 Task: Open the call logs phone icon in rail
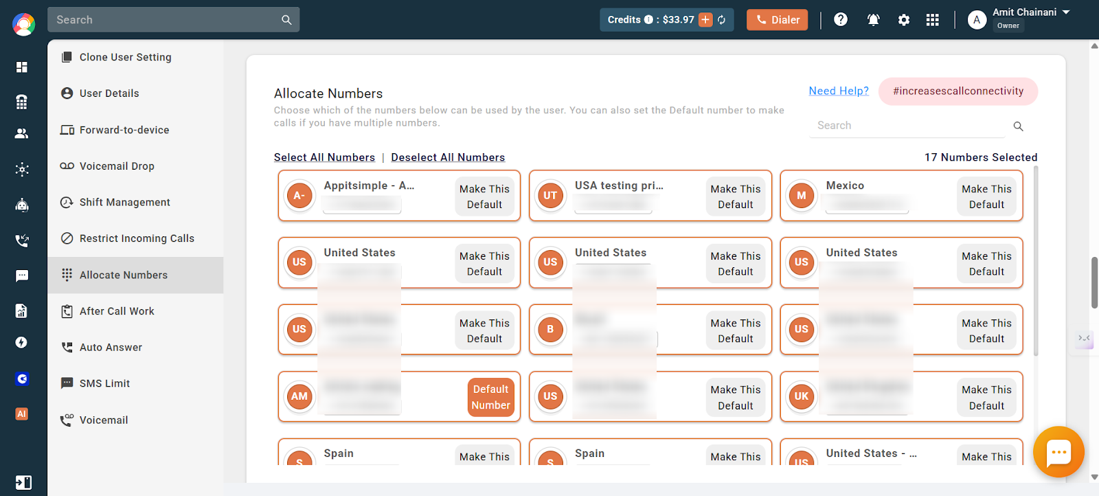pos(22,240)
